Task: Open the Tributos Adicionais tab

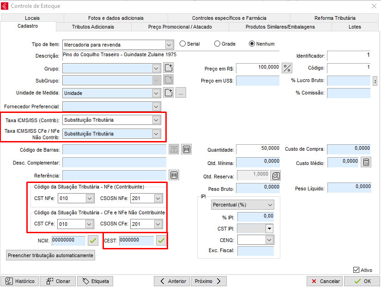Action: 93,27
